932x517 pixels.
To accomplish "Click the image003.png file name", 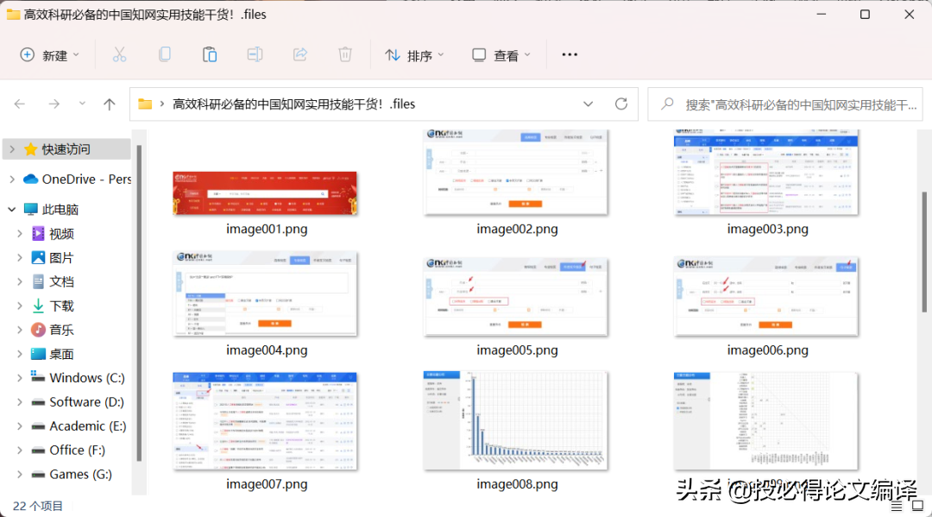I will (x=767, y=229).
